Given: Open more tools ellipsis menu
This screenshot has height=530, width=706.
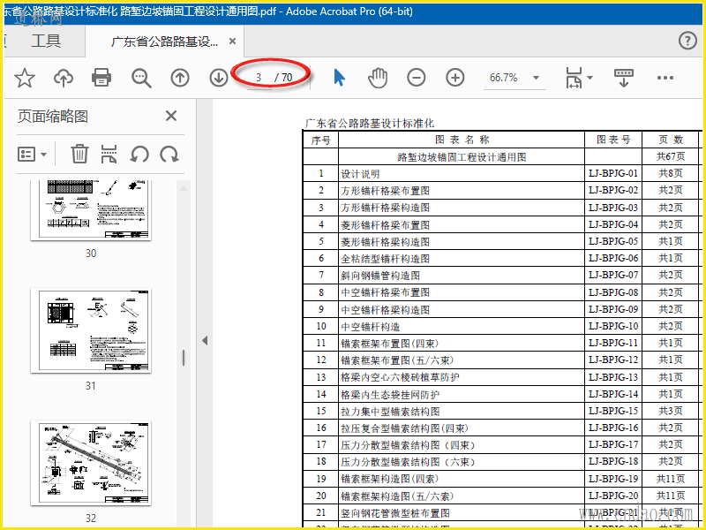Looking at the screenshot, I should click(x=665, y=78).
